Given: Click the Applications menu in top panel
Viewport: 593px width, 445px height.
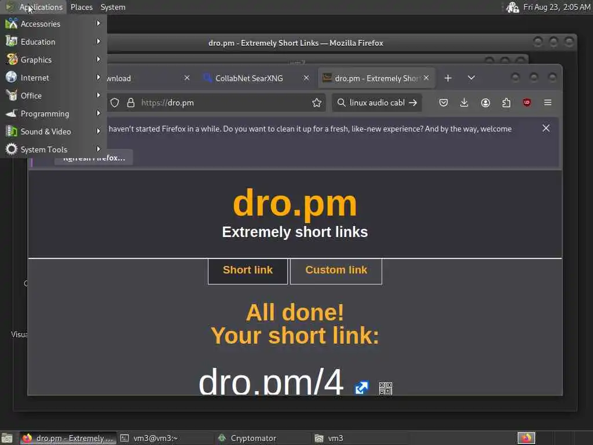Looking at the screenshot, I should 34,7.
